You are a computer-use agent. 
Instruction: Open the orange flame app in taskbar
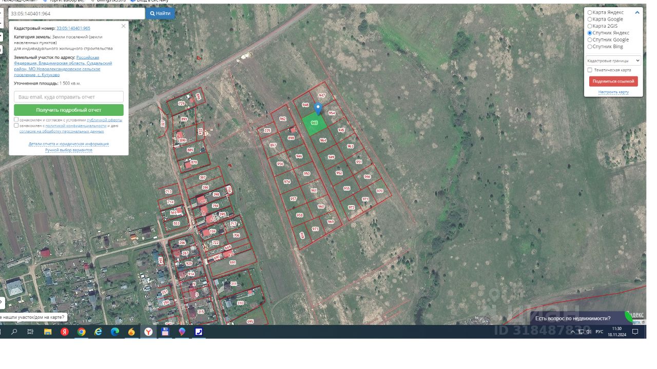point(131,332)
